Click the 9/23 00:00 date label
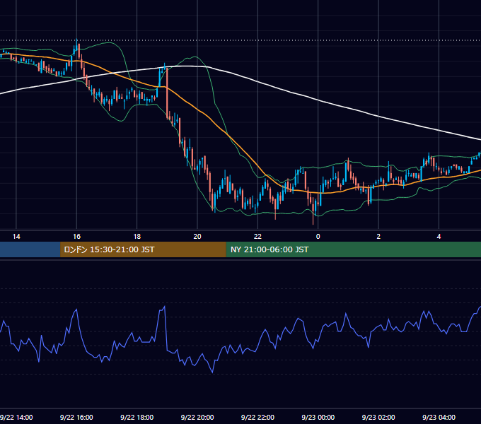 [318, 417]
